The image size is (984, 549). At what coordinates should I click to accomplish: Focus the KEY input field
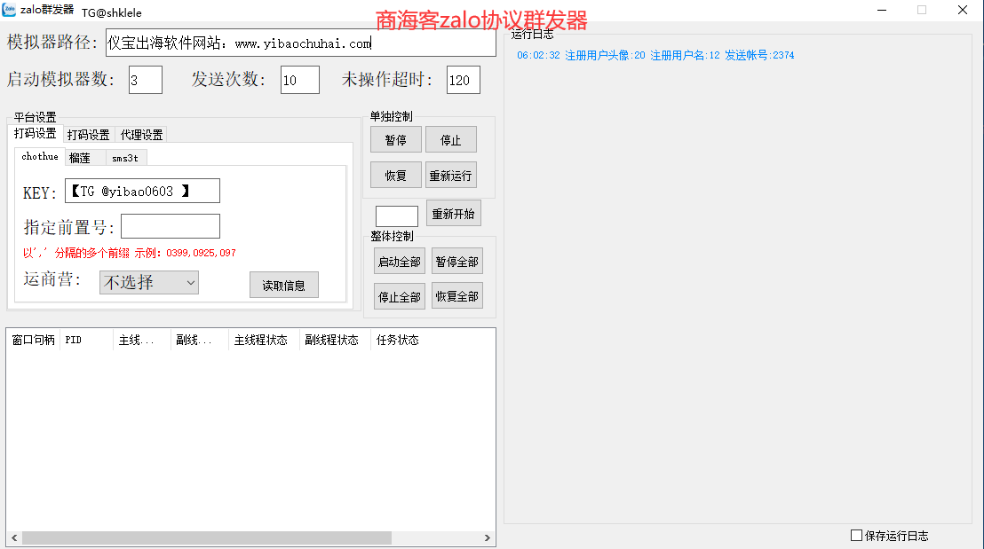142,191
